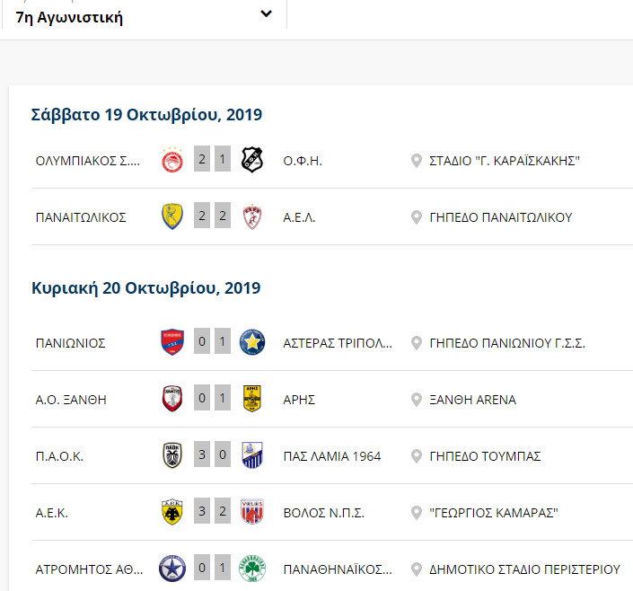Click the Aris yellow crest
Viewport: 633px width, 591px height.
(252, 399)
